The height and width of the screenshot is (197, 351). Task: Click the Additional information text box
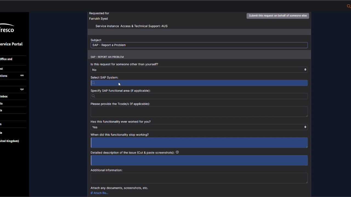click(x=199, y=178)
